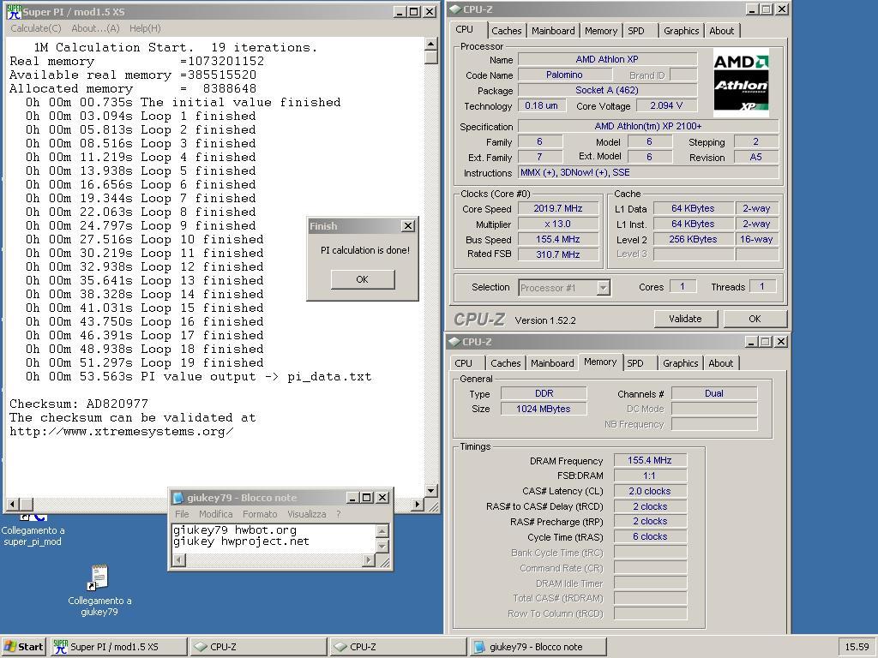This screenshot has height=658, width=878.
Task: Click the http://www.xtremesystems.org/ text
Action: tap(121, 432)
